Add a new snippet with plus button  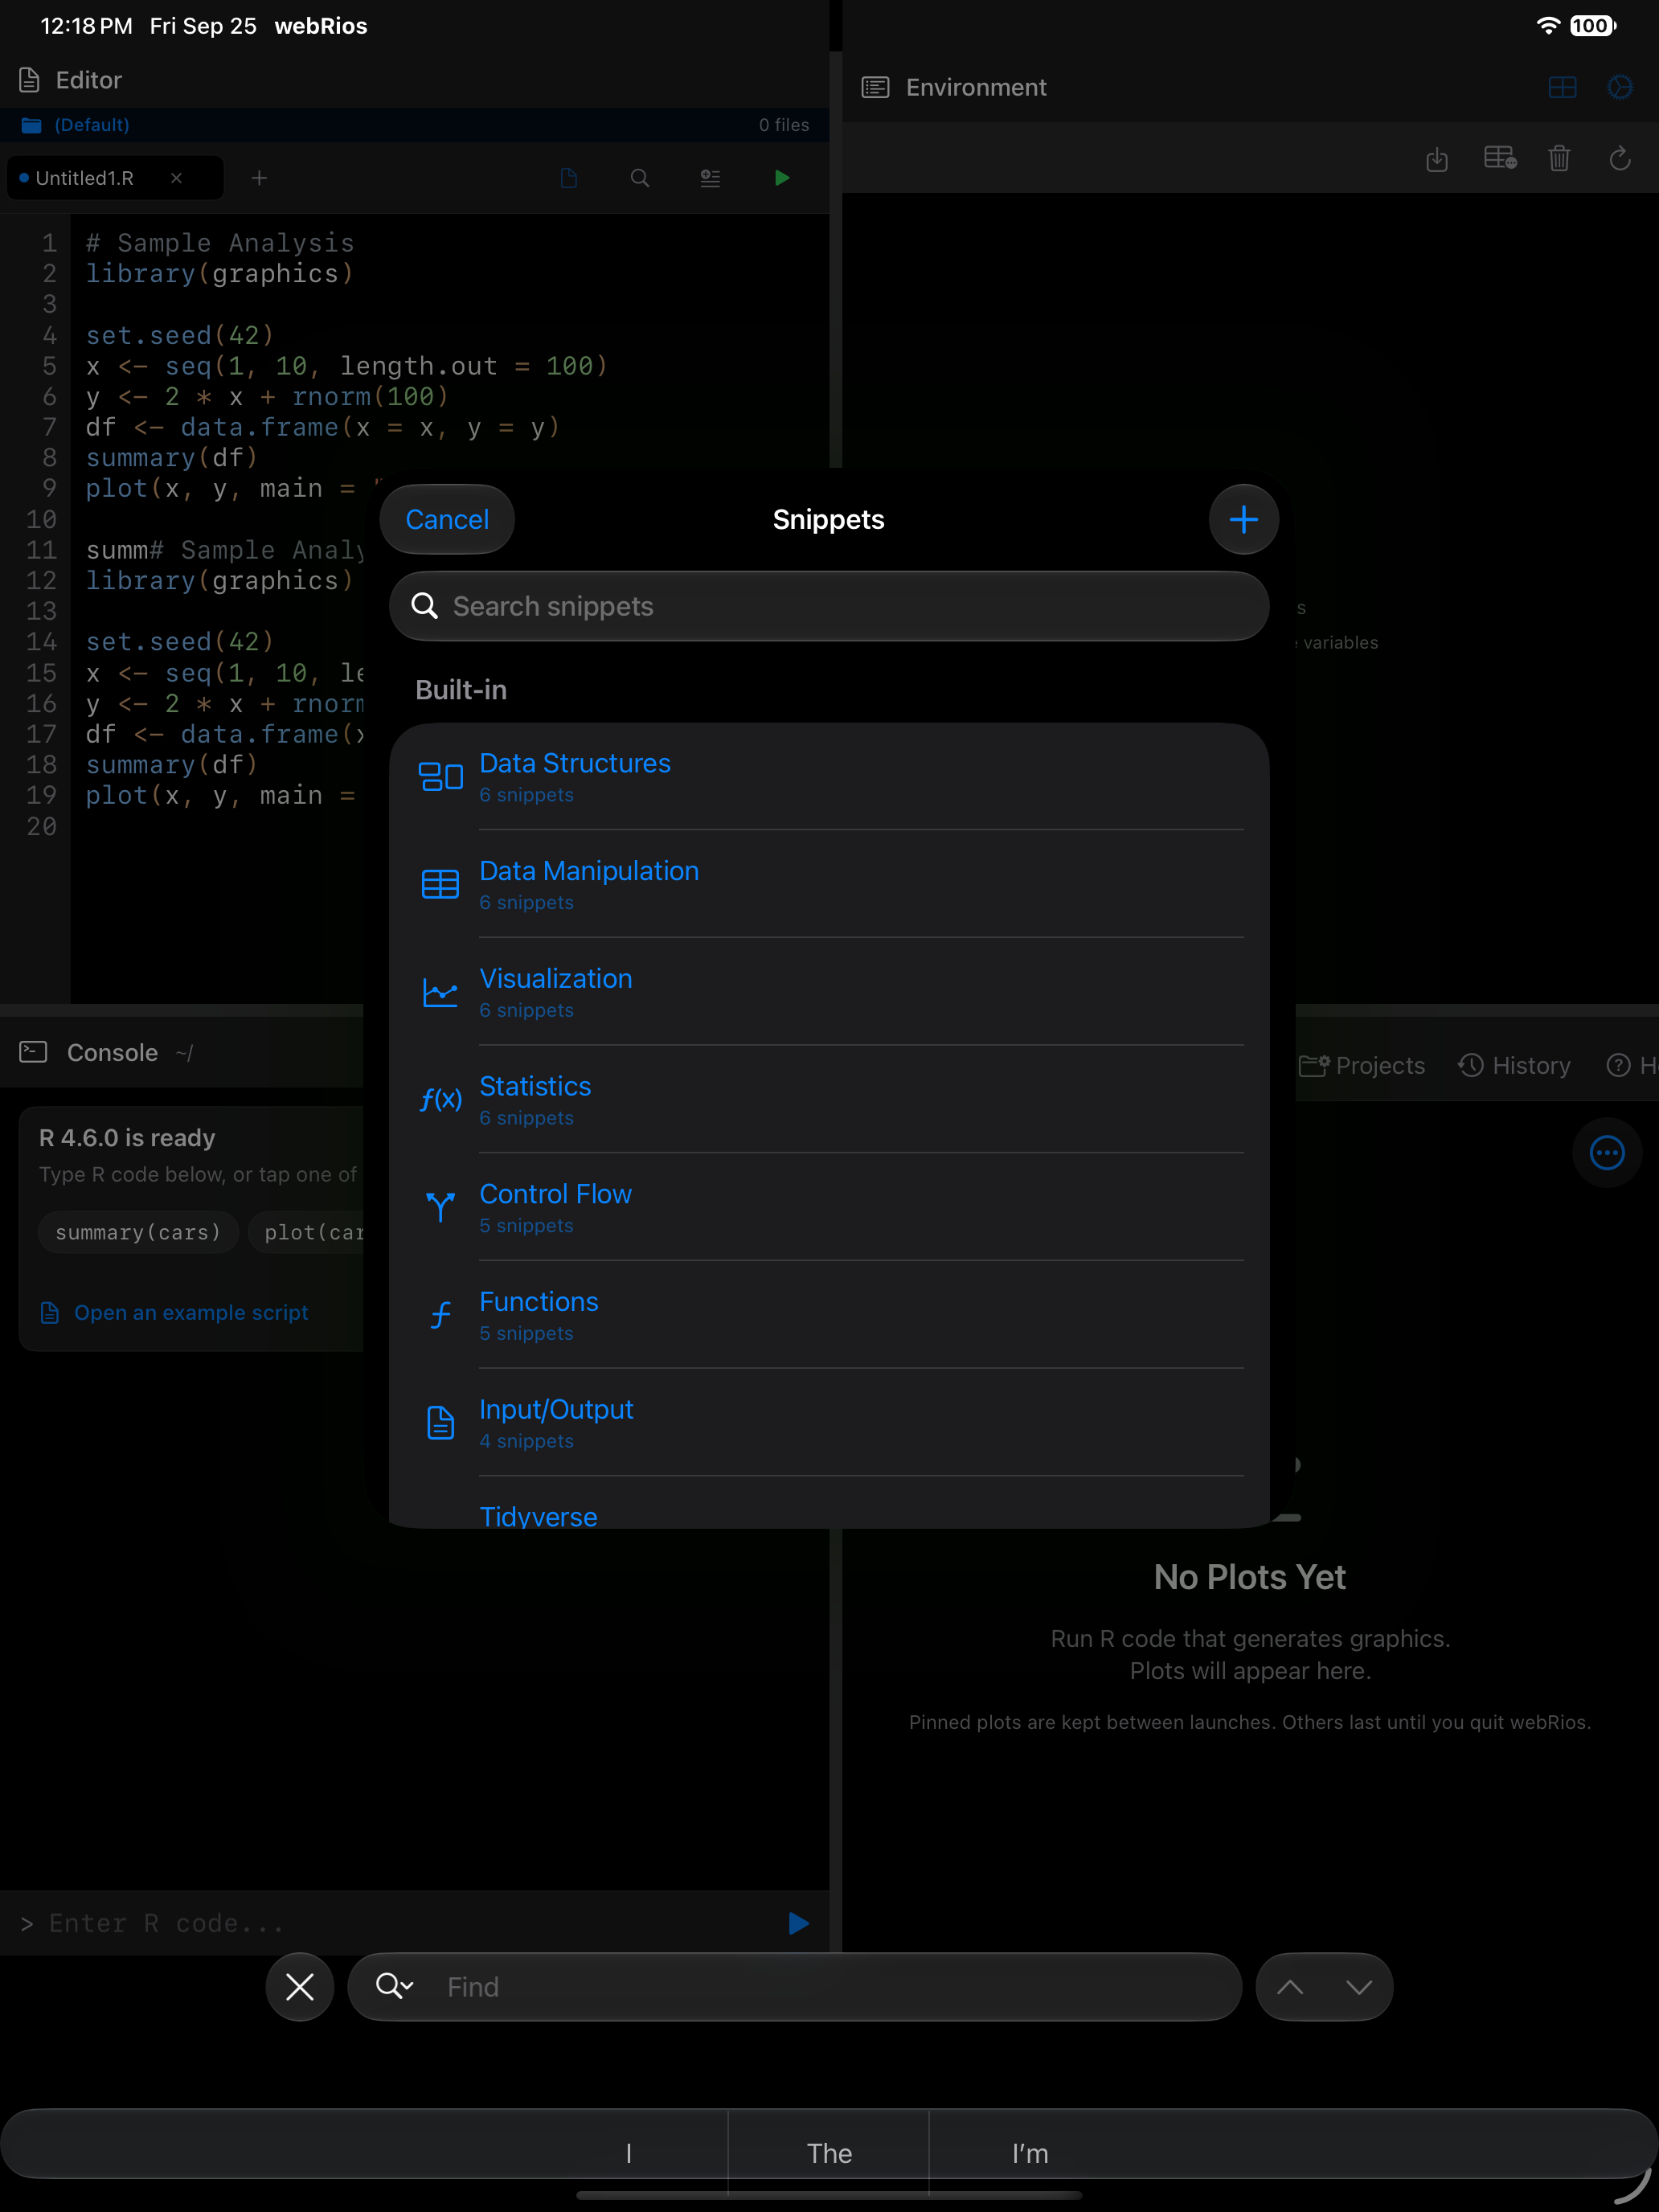1243,519
